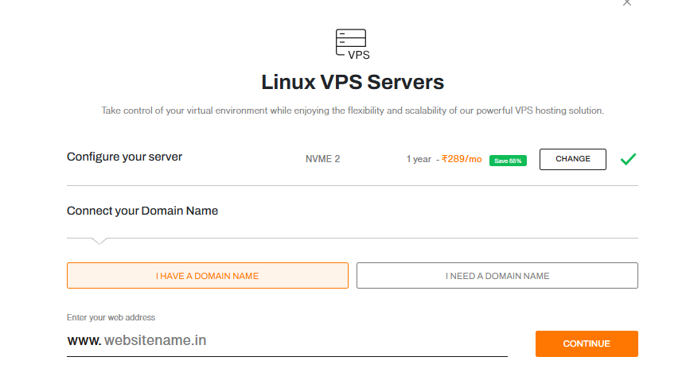Select the I HAVE A DOMAIN NAME tab
The image size is (686, 384).
208,276
